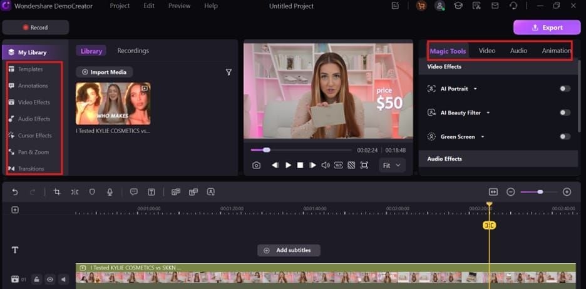Click the timeline zoom in plus icon
The image size is (586, 289).
pos(567,192)
